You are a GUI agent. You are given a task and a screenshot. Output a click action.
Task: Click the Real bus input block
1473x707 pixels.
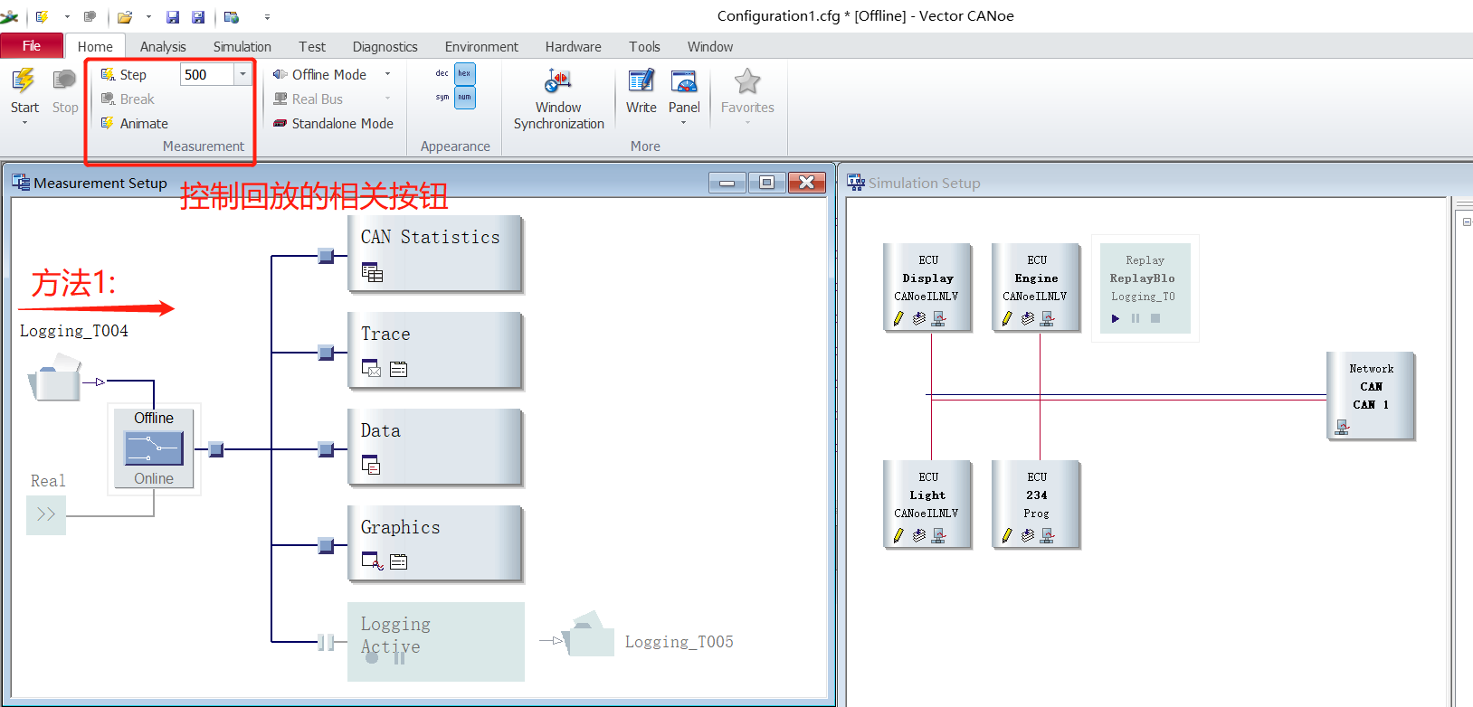coord(46,514)
